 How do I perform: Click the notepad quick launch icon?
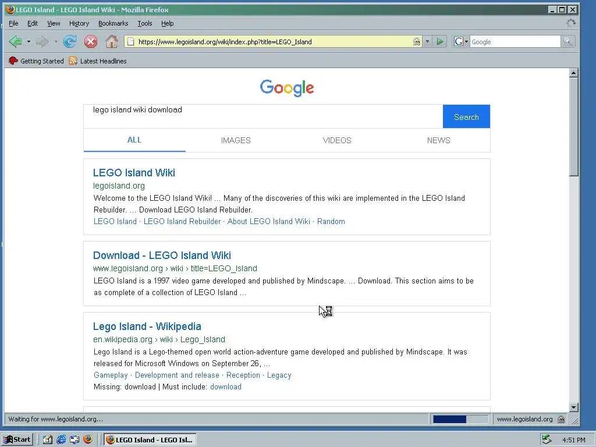[48, 439]
